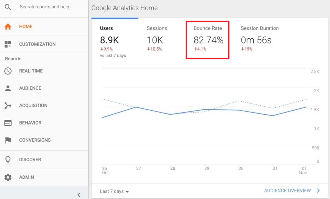Click the Audience person icon
This screenshot has height=199, width=330.
click(x=8, y=88)
